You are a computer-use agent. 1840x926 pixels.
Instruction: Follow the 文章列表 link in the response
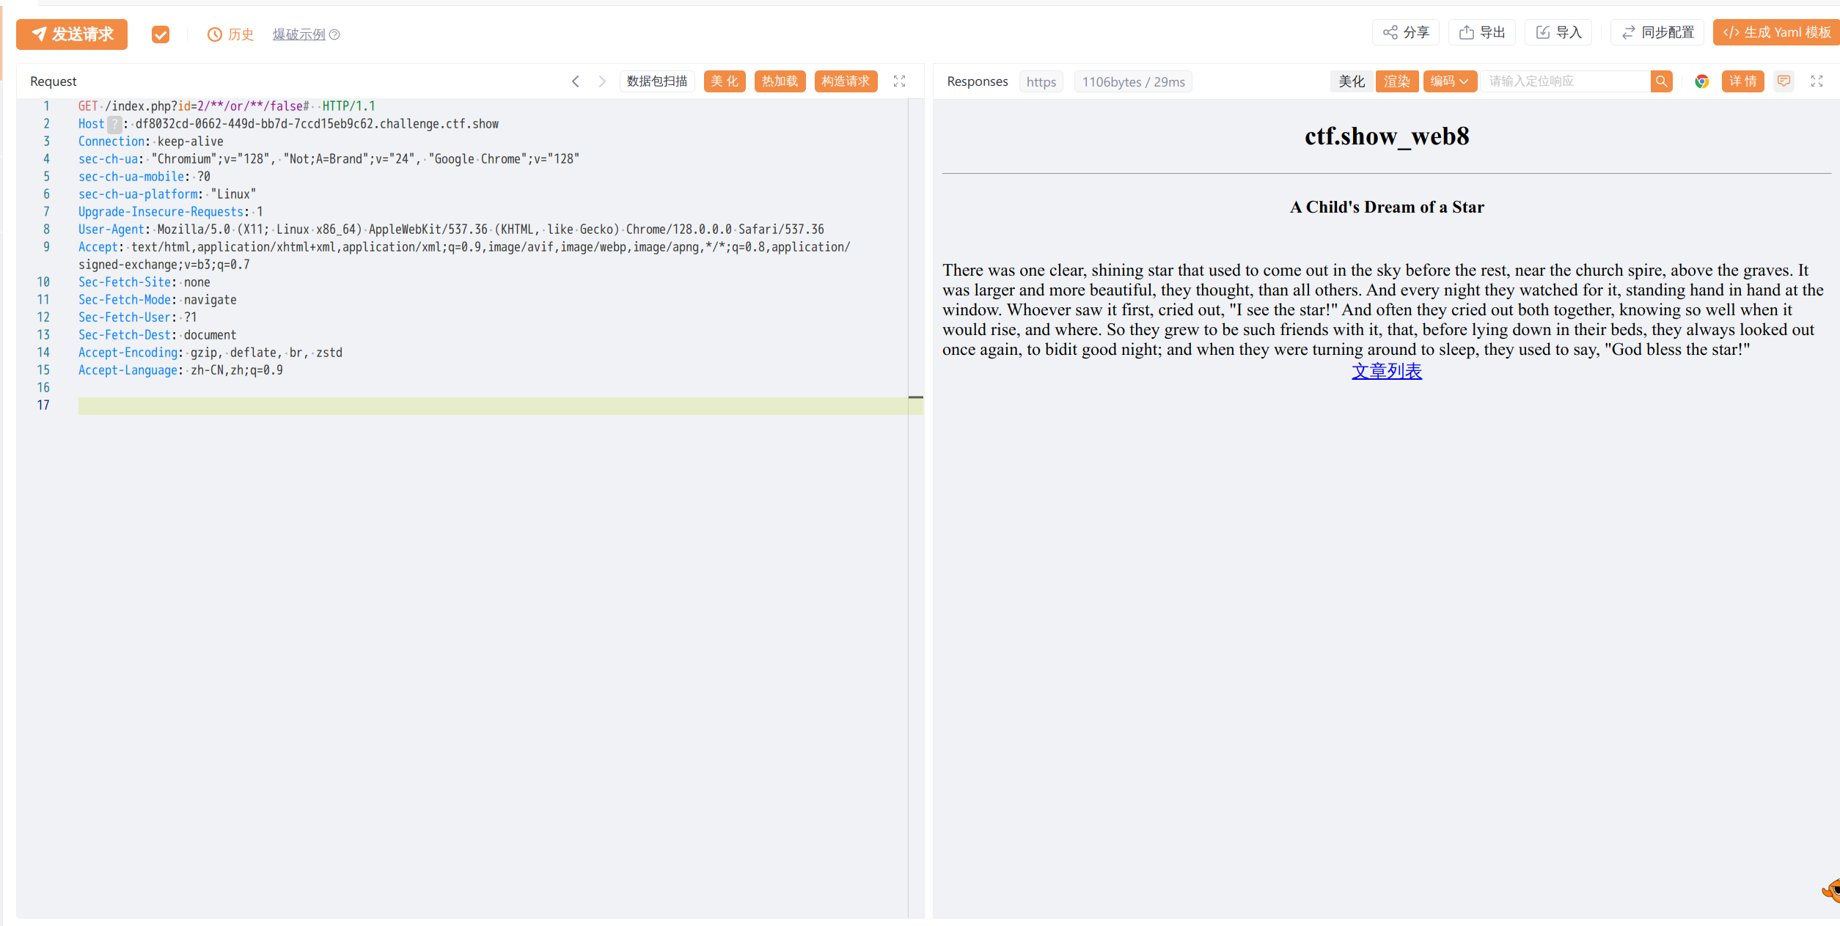(x=1386, y=371)
